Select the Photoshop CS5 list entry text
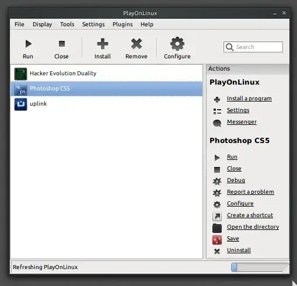This screenshot has width=297, height=286. point(50,89)
